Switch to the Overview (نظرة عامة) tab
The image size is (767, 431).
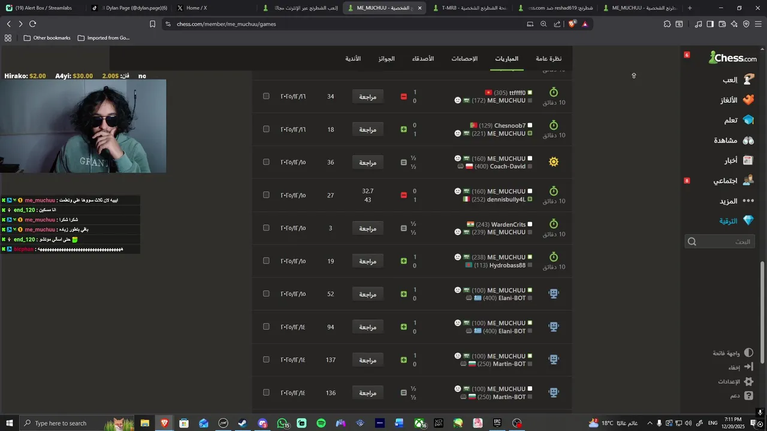click(548, 59)
